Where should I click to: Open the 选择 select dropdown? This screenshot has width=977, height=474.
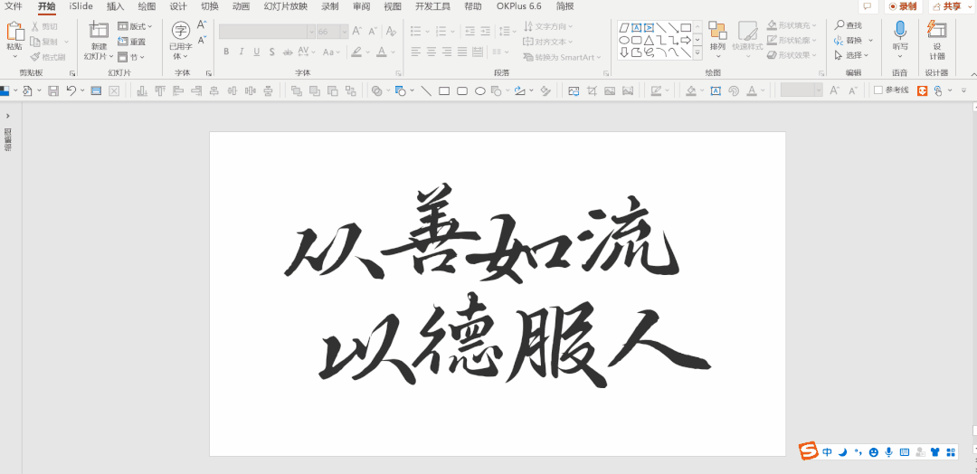coord(852,55)
